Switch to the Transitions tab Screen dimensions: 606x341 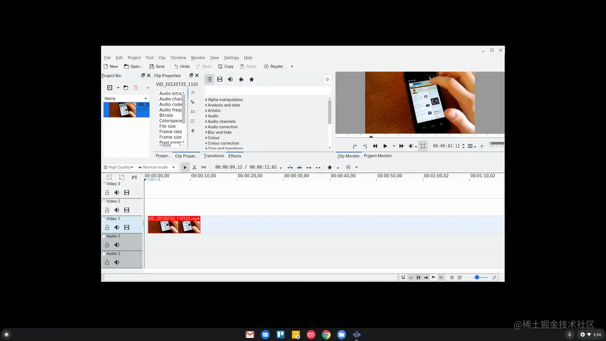click(214, 156)
